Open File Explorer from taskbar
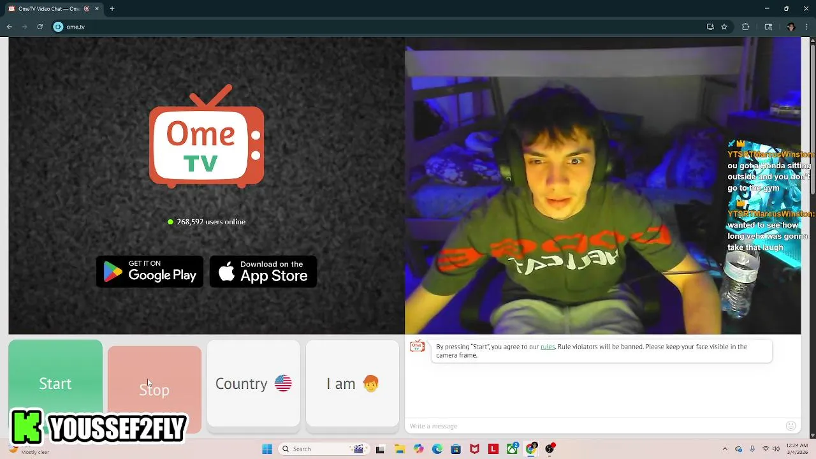The width and height of the screenshot is (816, 459). pyautogui.click(x=399, y=449)
